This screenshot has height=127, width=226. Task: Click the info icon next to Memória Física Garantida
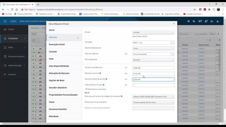[x=106, y=79]
